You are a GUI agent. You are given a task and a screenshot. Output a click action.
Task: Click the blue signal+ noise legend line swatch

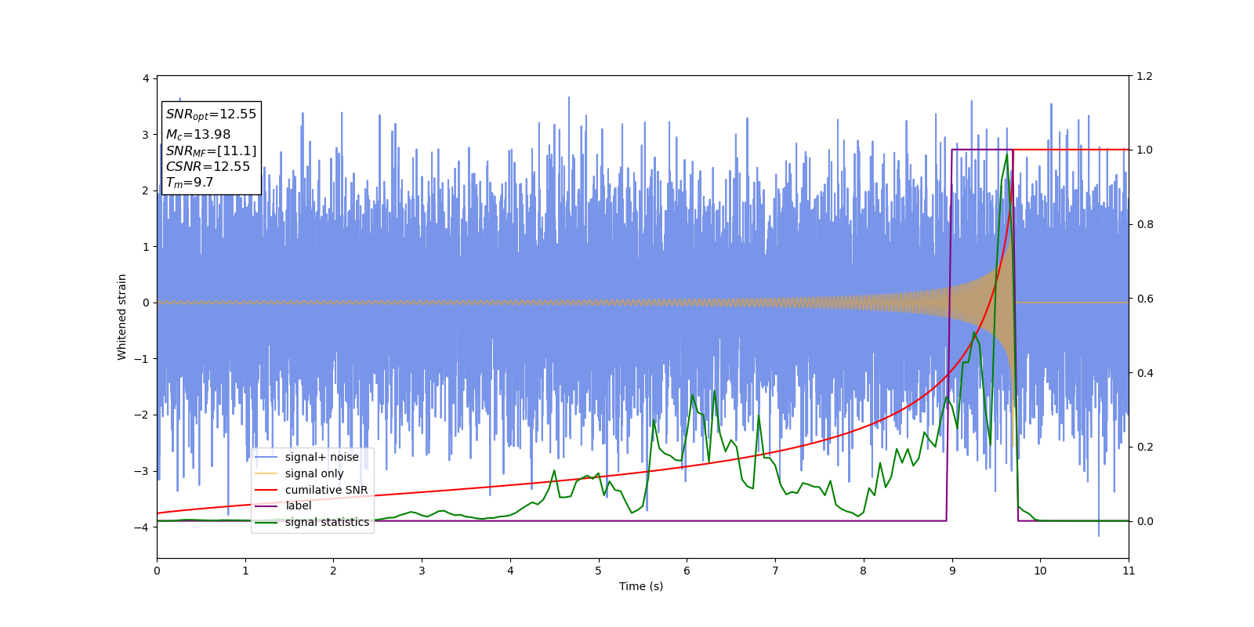point(266,457)
